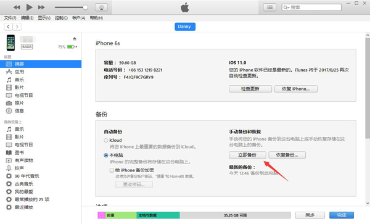Click the fast forward next track button
The height and width of the screenshot is (224, 370).
[x=41, y=7]
